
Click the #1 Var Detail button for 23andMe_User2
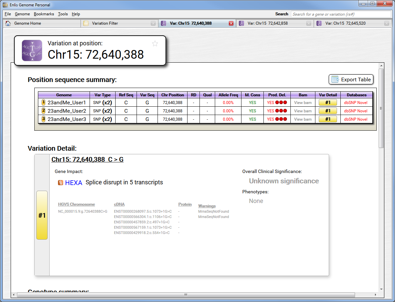[328, 111]
